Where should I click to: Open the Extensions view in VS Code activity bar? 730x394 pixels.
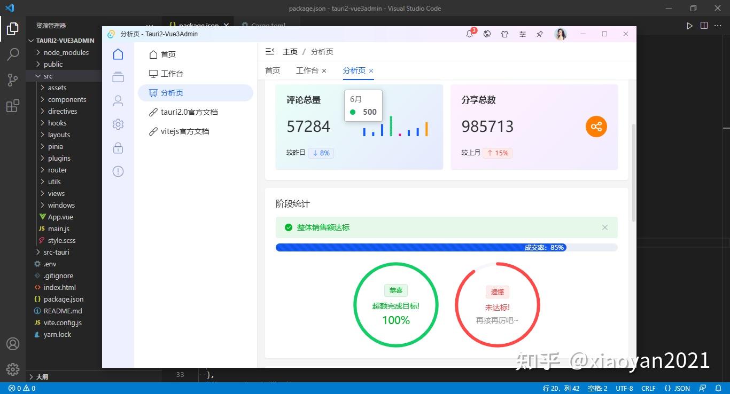[x=13, y=106]
